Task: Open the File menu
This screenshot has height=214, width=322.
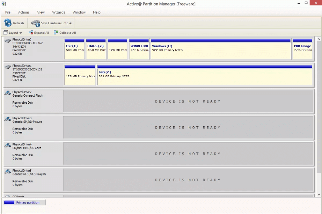Action: coord(8,12)
